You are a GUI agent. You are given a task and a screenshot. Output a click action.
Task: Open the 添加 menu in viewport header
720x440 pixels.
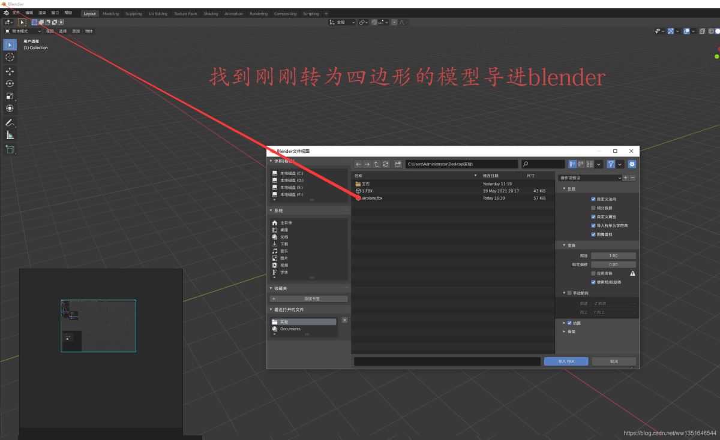[76, 31]
